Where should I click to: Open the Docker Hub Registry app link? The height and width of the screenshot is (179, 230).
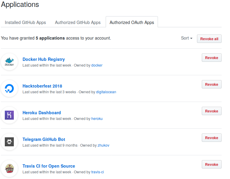click(44, 59)
